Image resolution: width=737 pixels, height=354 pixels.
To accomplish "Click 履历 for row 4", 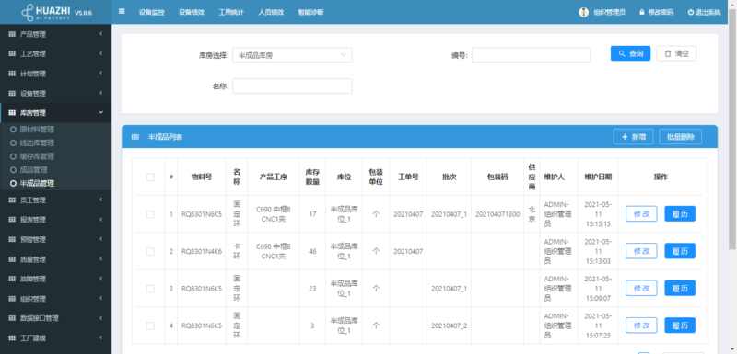I will (x=680, y=325).
